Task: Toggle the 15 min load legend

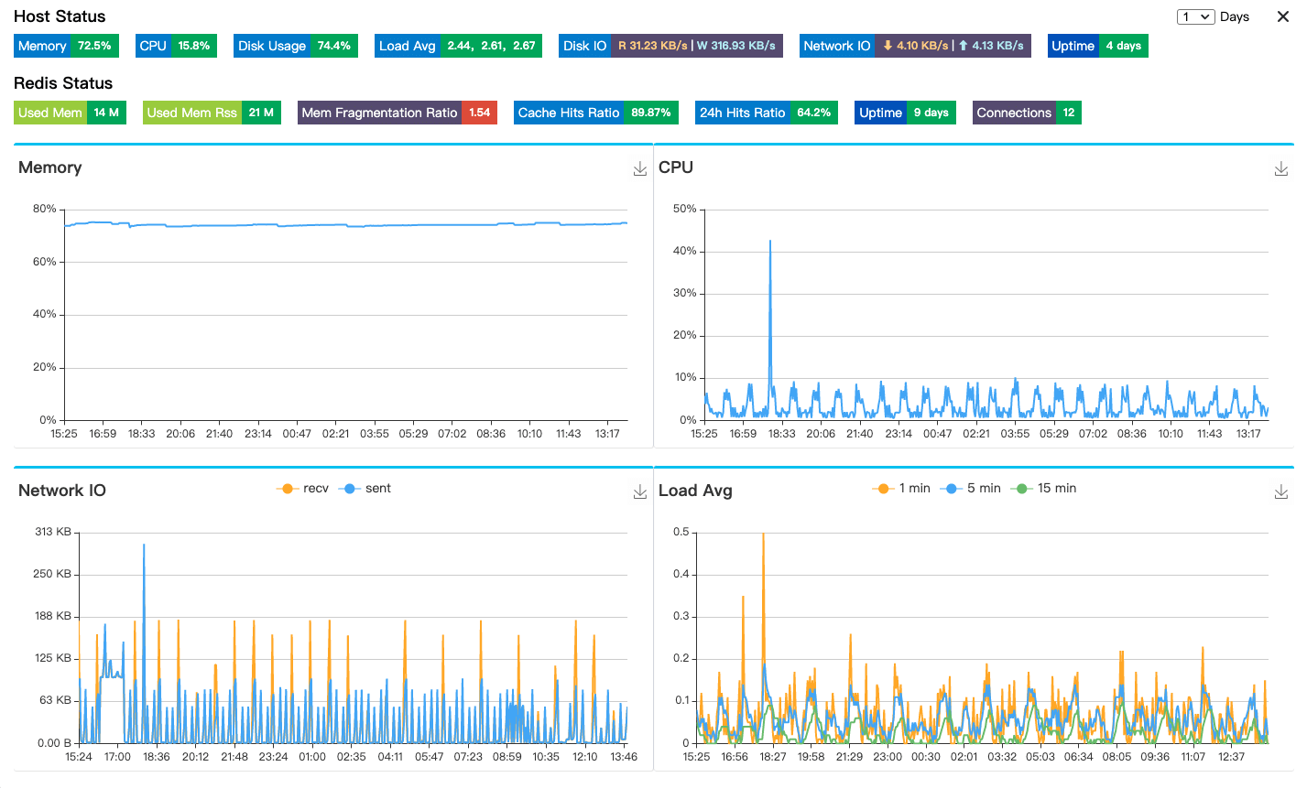Action: 1043,489
